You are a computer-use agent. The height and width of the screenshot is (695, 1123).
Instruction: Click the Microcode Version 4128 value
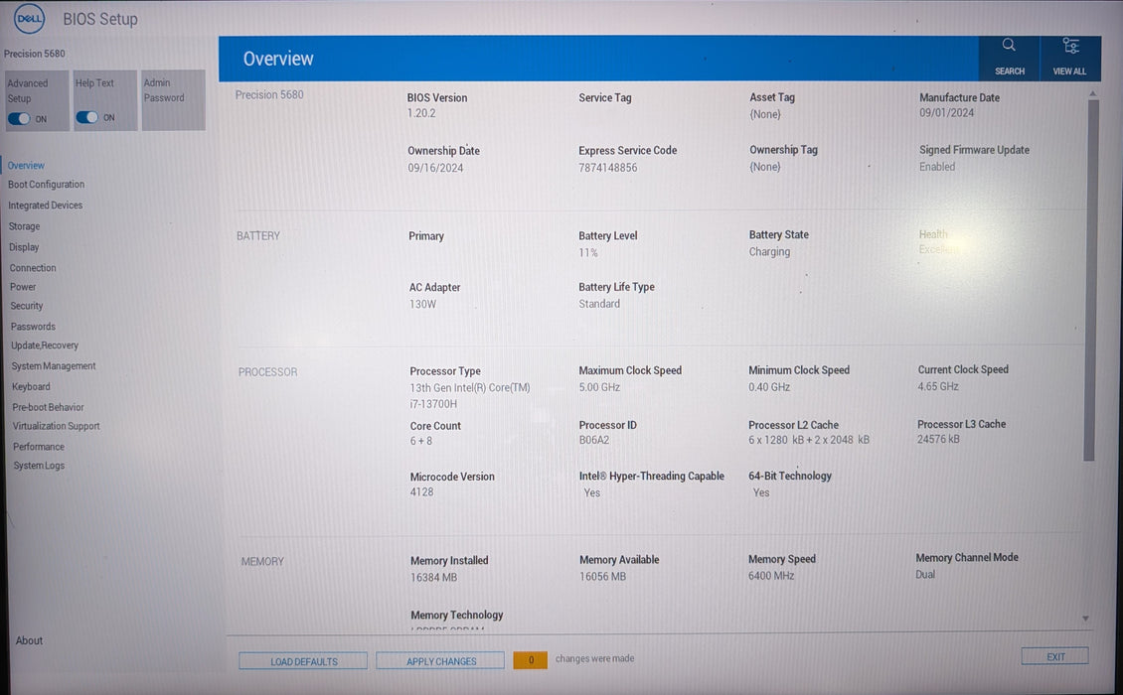421,492
